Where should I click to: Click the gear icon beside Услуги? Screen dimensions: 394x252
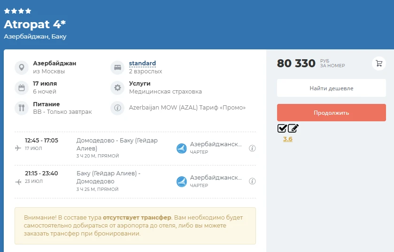(x=117, y=88)
